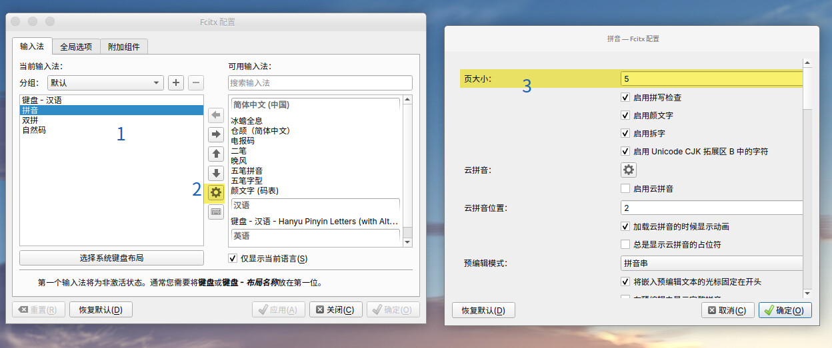Open cloud pinyin settings gear

(x=629, y=170)
